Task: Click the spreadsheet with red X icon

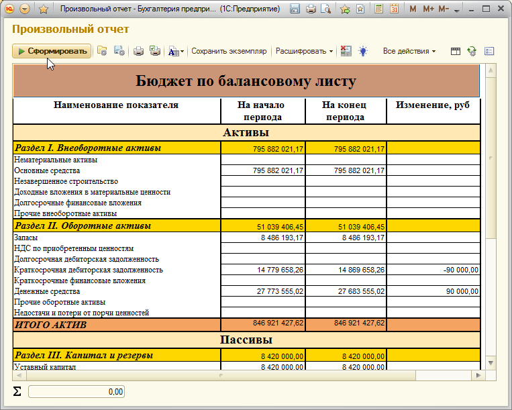Action: [x=346, y=51]
